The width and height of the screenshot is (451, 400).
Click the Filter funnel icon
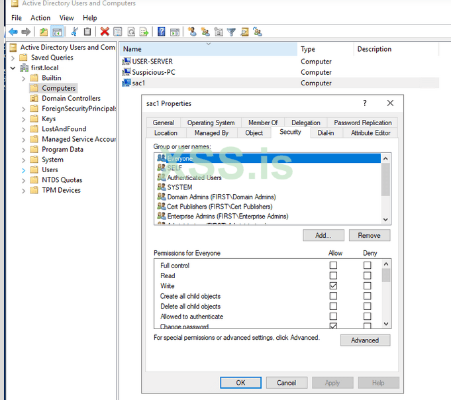click(231, 32)
